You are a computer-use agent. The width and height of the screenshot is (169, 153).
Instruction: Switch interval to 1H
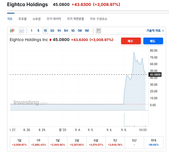click(59, 31)
